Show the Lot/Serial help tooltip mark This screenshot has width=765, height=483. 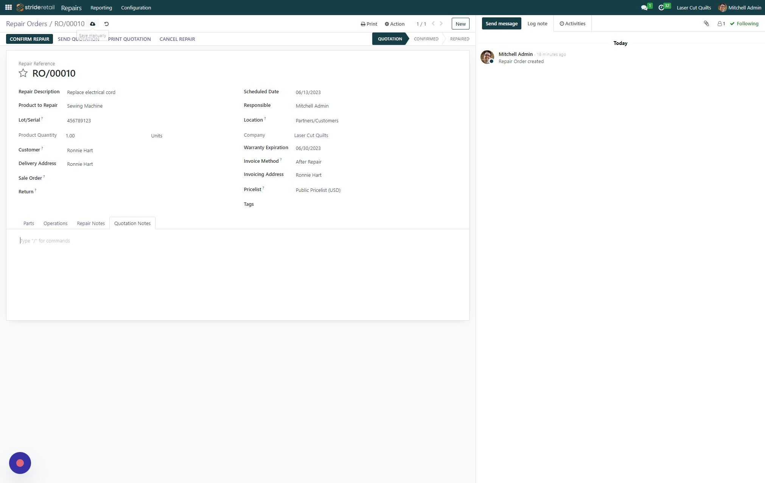pos(42,118)
